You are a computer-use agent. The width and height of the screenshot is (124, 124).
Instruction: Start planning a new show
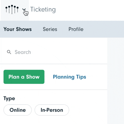pyautogui.click(x=24, y=77)
